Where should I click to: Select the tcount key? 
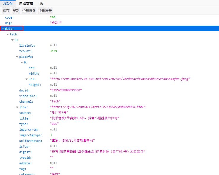click(25, 51)
